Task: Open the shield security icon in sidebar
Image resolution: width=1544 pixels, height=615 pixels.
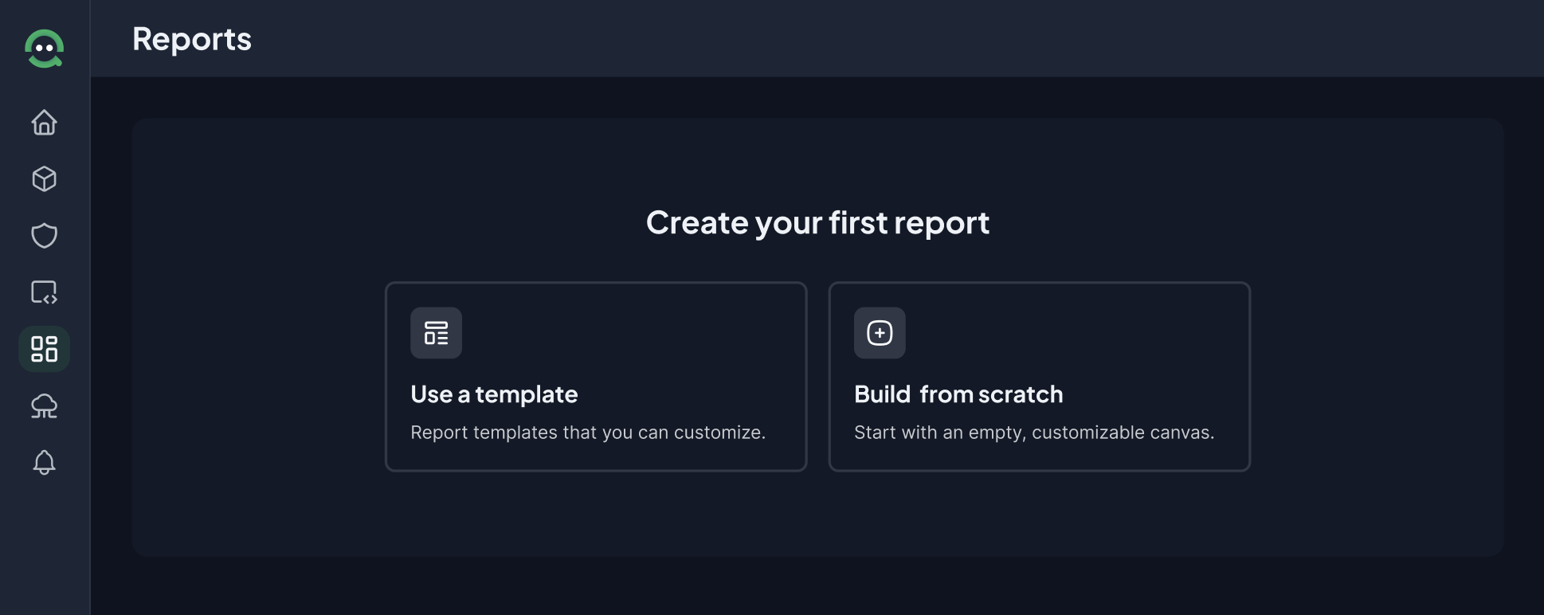Action: click(x=45, y=236)
